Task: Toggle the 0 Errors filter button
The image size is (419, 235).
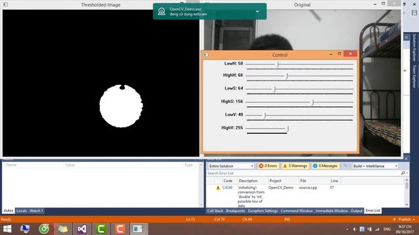Action: 268,166
